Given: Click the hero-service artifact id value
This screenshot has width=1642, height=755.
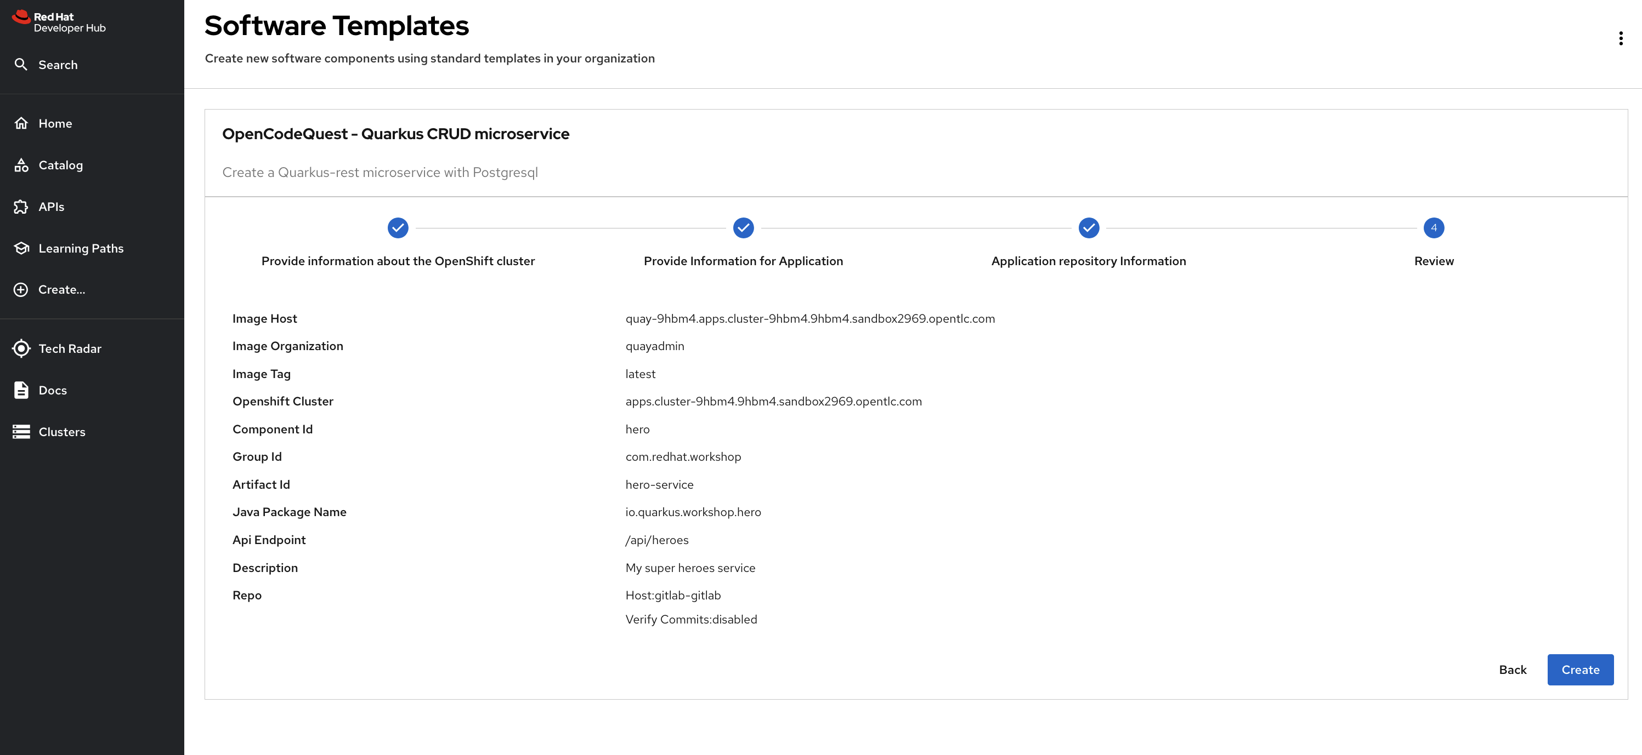Looking at the screenshot, I should [659, 484].
